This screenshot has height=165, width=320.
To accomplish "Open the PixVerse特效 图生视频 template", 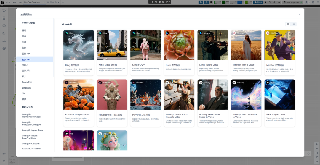I will point(112,103).
